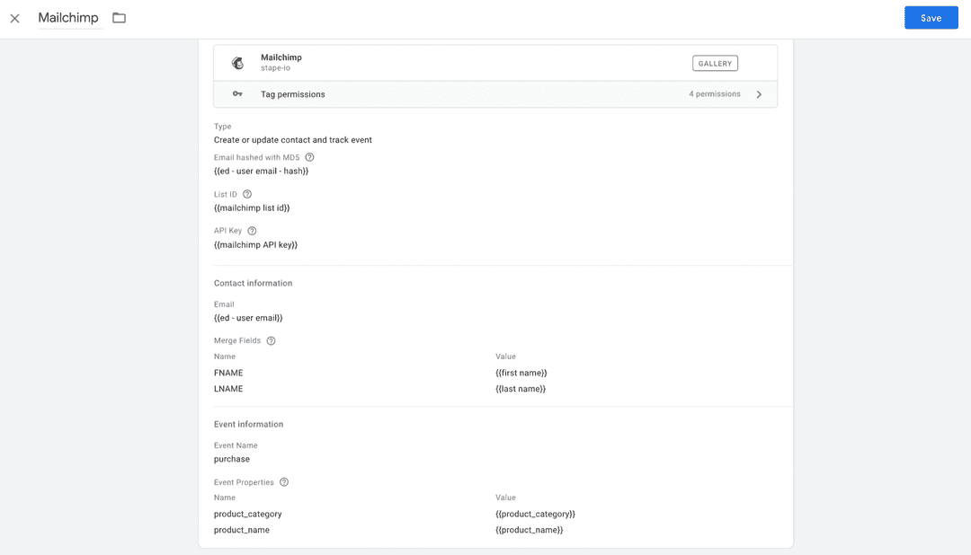Image resolution: width=971 pixels, height=555 pixels.
Task: Expand the 4 permissions chevron
Action: point(759,93)
